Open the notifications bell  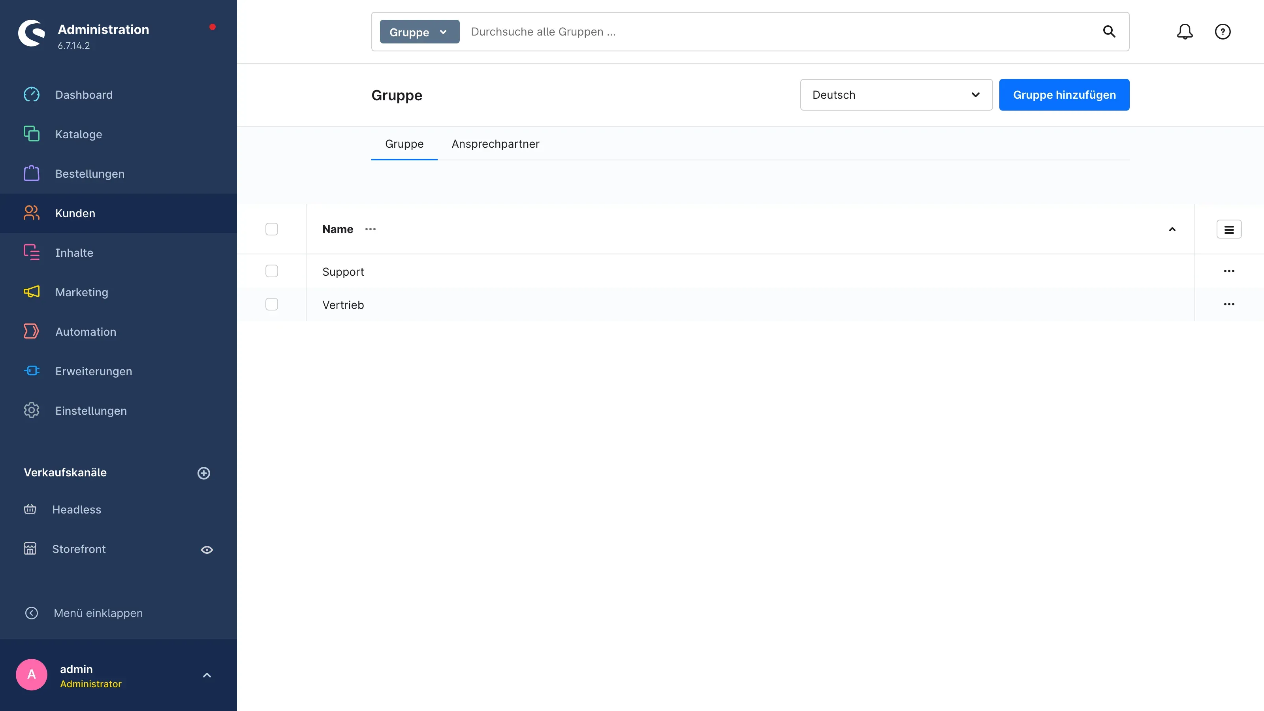pos(1185,32)
